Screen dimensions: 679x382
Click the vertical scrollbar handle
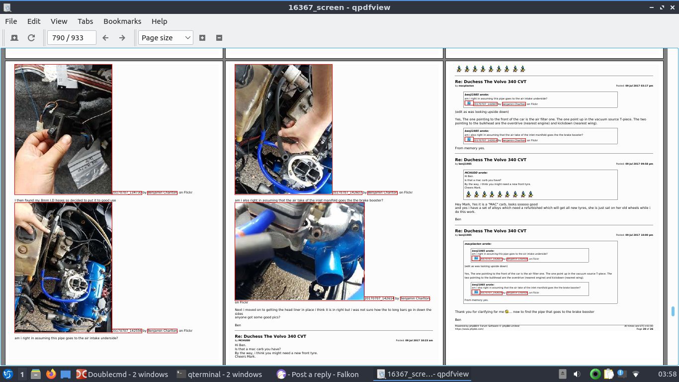tap(673, 311)
